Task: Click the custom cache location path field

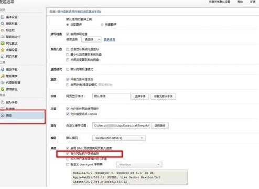Action: coord(121,125)
